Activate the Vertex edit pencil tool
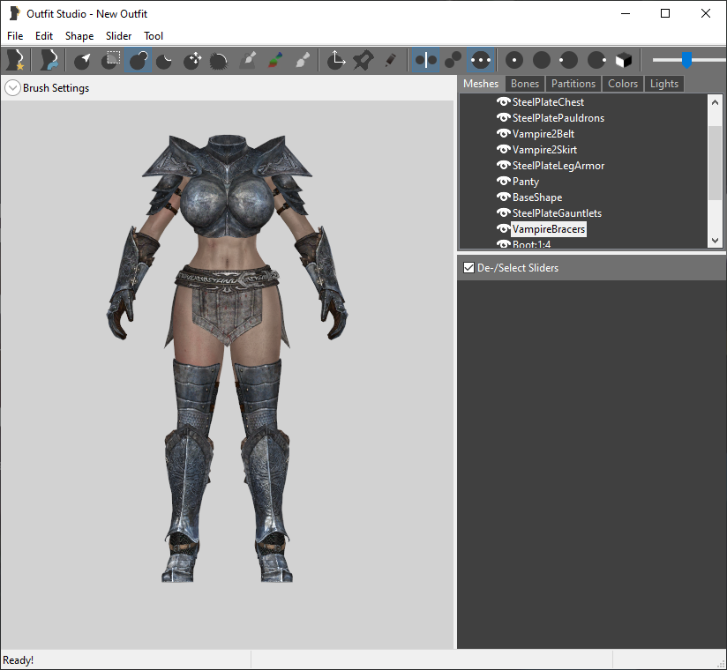The image size is (727, 670). coord(390,60)
